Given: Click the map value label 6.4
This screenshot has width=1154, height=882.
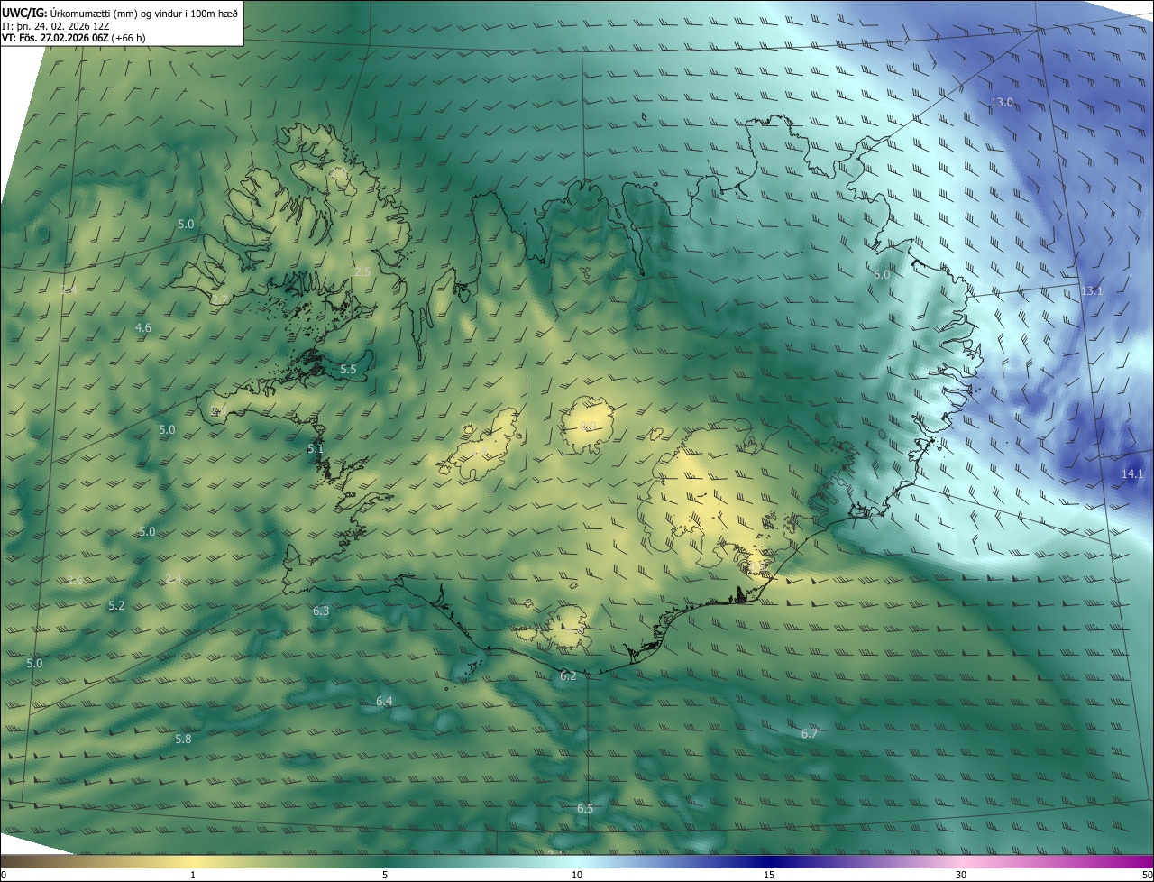Looking at the screenshot, I should (x=384, y=702).
